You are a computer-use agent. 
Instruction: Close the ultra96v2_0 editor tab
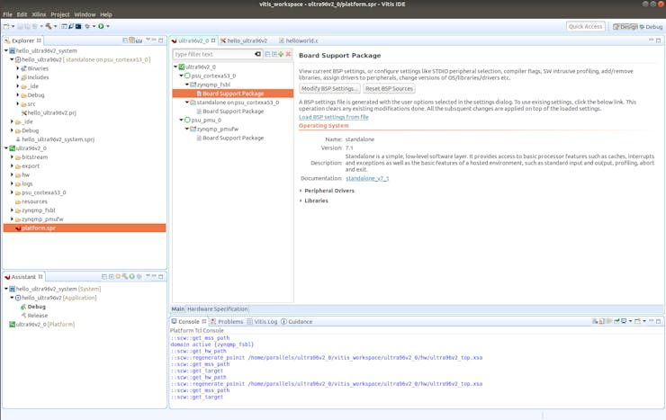213,40
